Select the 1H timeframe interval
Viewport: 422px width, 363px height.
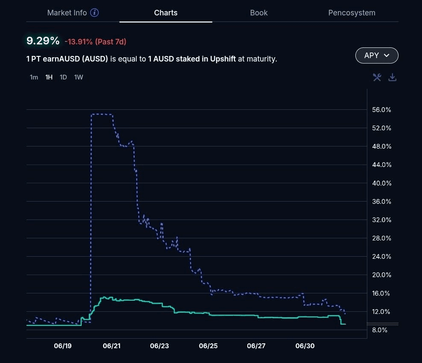tap(49, 77)
